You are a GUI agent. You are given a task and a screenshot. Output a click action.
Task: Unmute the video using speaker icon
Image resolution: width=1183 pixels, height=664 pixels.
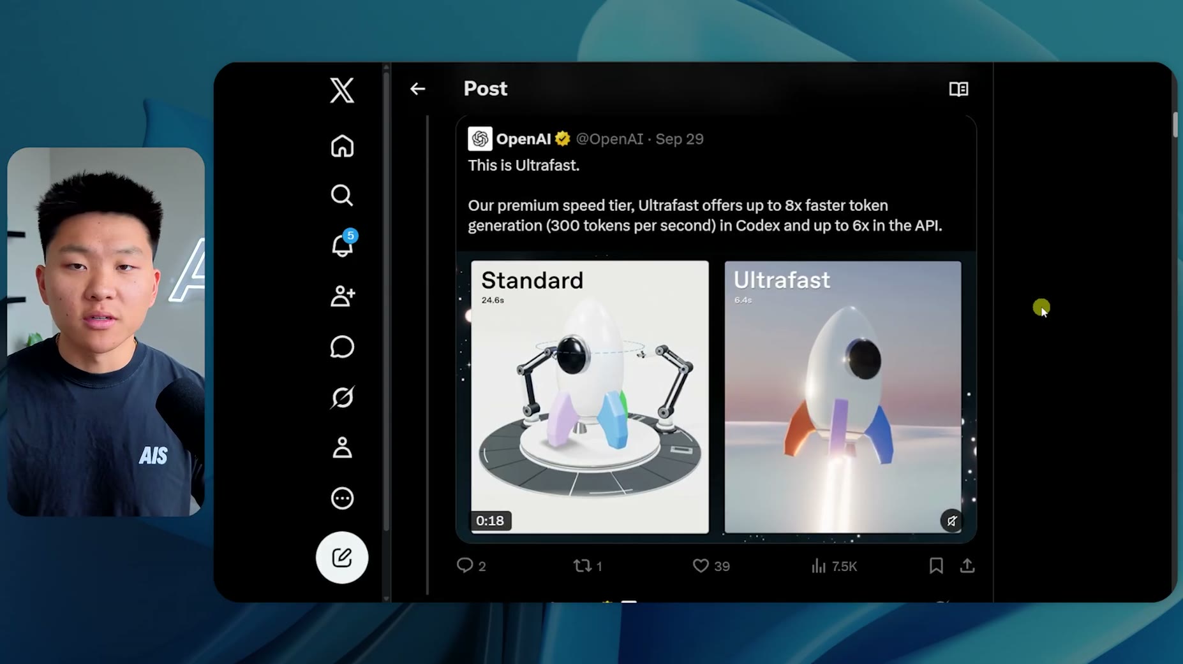(951, 521)
